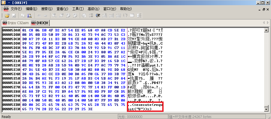Click the forward right arrow icon
Viewport: 271px width, 119px height.
(45, 16)
